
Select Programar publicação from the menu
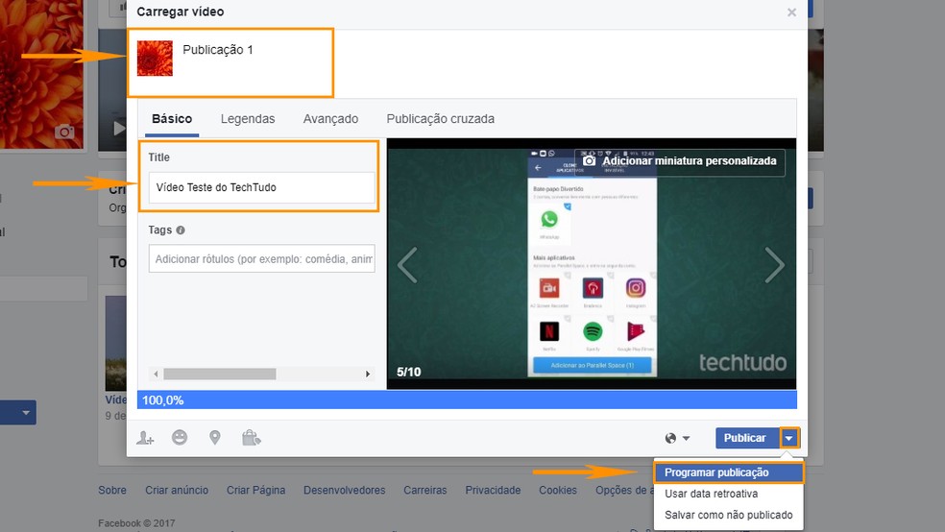(x=729, y=472)
